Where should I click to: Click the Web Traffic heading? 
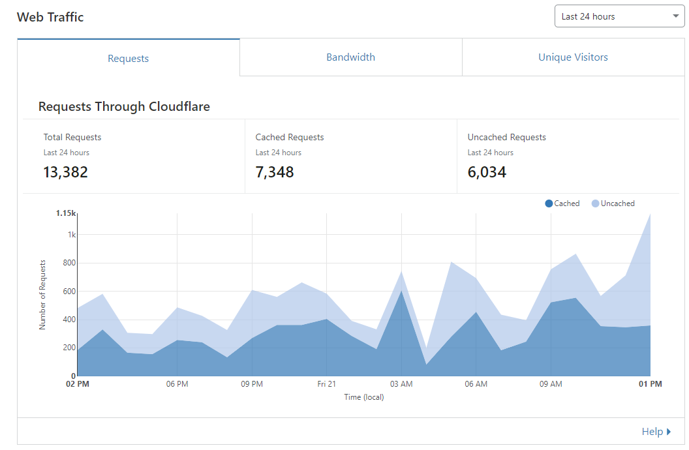[50, 17]
